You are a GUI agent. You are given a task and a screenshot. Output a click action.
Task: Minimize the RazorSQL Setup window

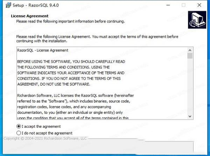pyautogui.click(x=168, y=5)
